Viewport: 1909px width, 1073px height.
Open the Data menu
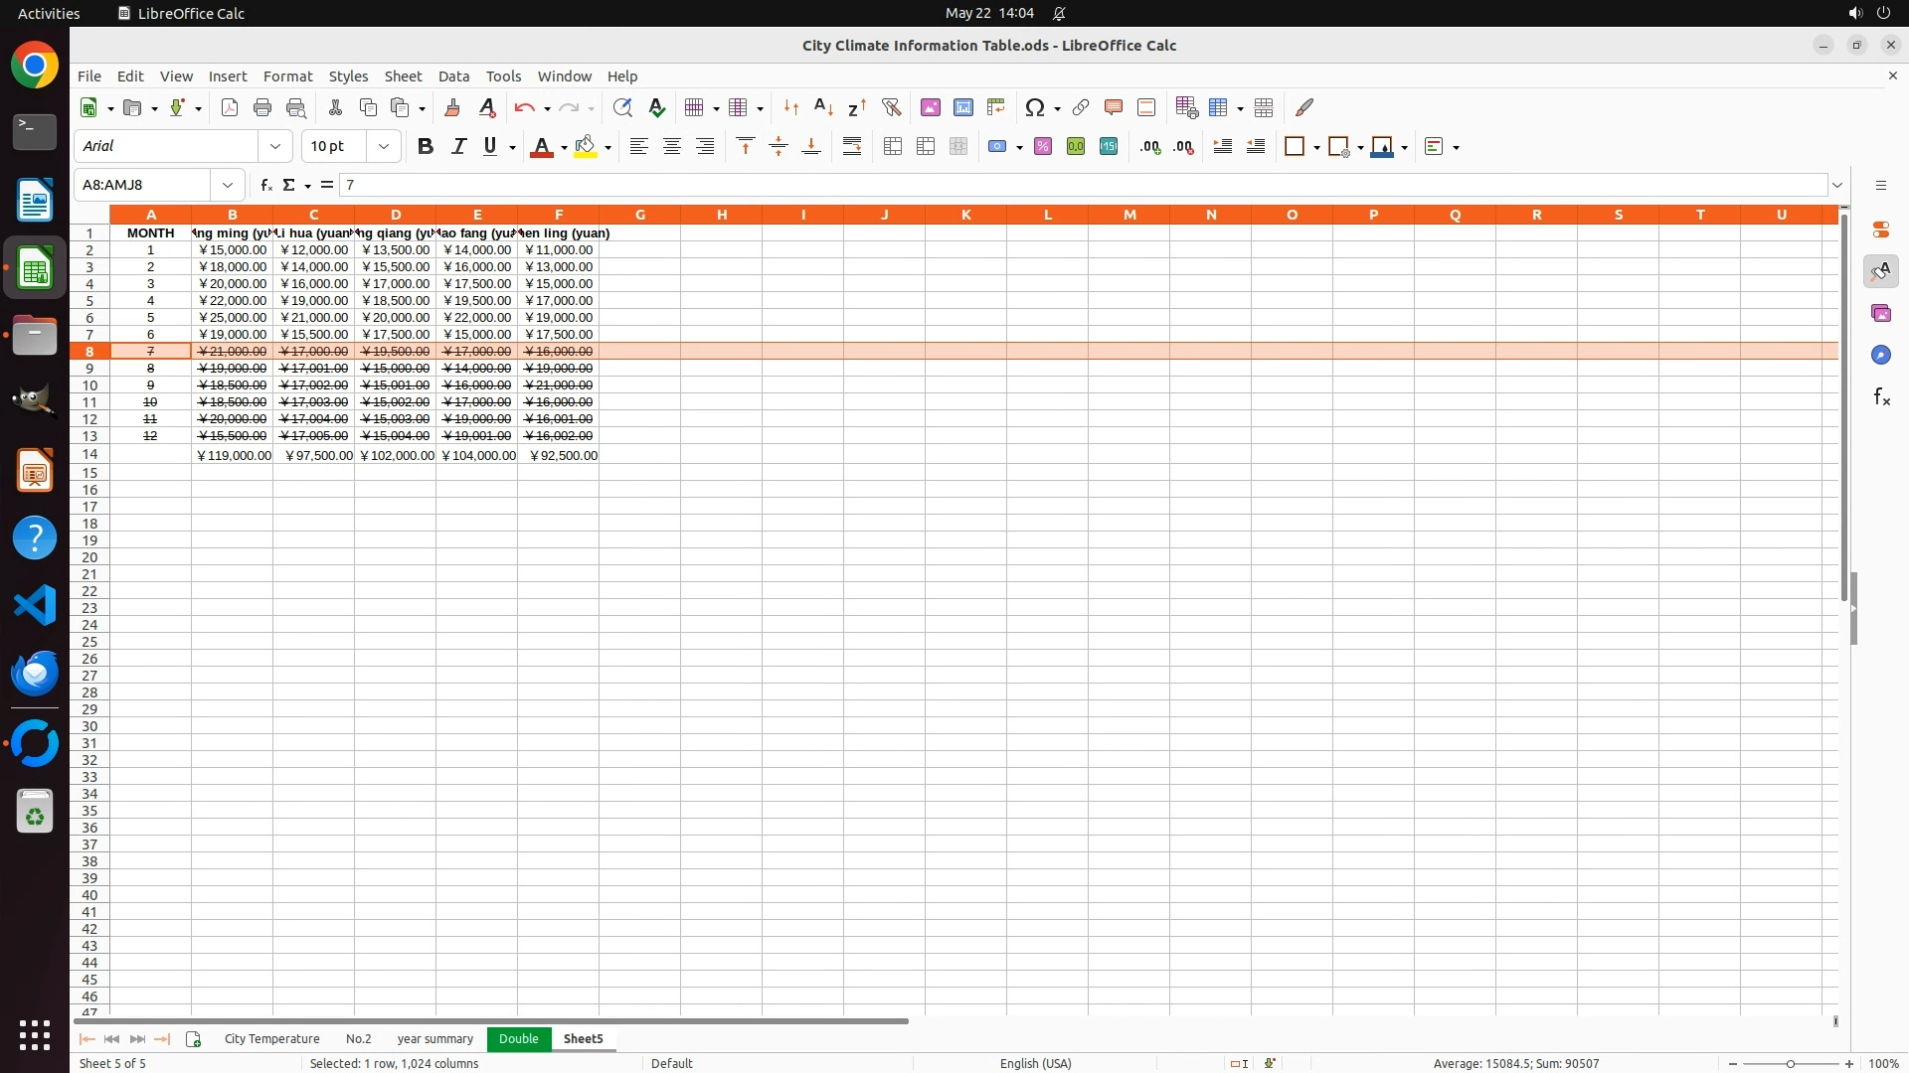pyautogui.click(x=453, y=76)
